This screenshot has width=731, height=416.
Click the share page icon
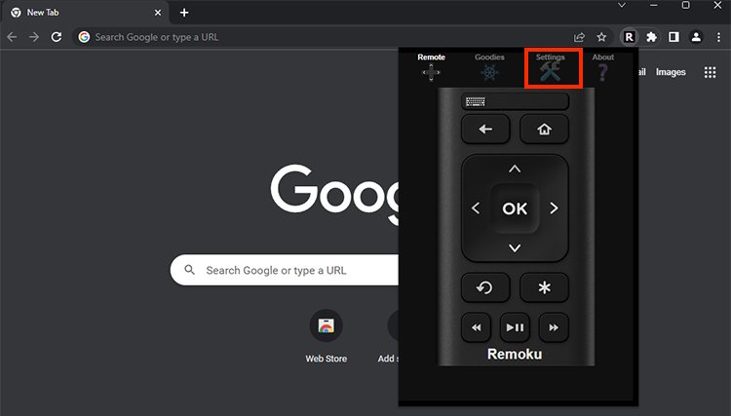(579, 37)
